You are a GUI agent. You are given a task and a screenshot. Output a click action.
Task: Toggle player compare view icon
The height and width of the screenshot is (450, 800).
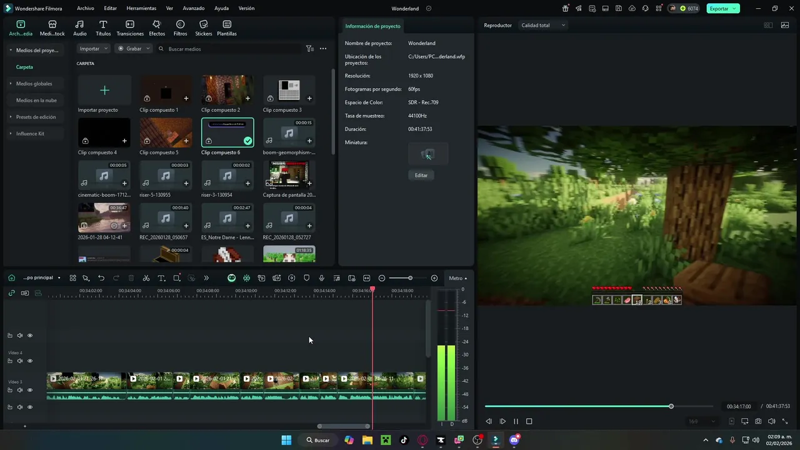tap(768, 26)
